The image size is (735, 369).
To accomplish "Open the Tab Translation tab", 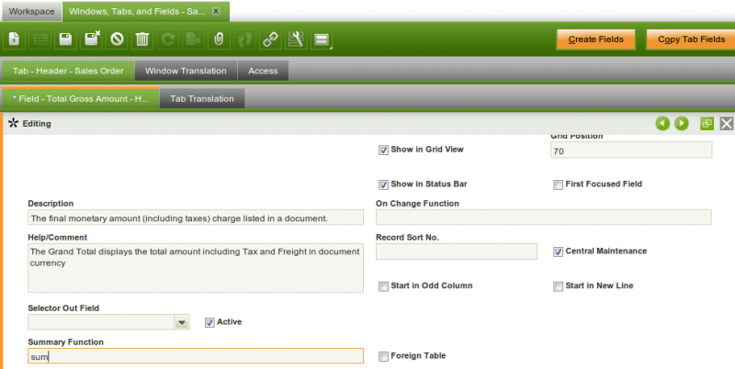I will [201, 99].
